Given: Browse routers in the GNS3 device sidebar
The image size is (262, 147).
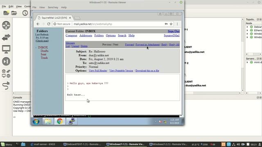Looking at the screenshot, I should tap(6, 25).
